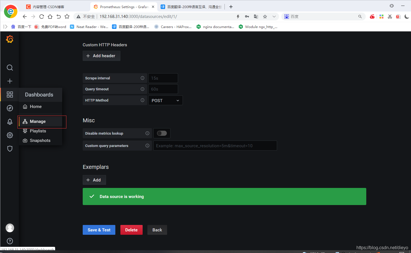Open the HTTP Method POST dropdown
This screenshot has height=253, width=411.
coord(165,100)
